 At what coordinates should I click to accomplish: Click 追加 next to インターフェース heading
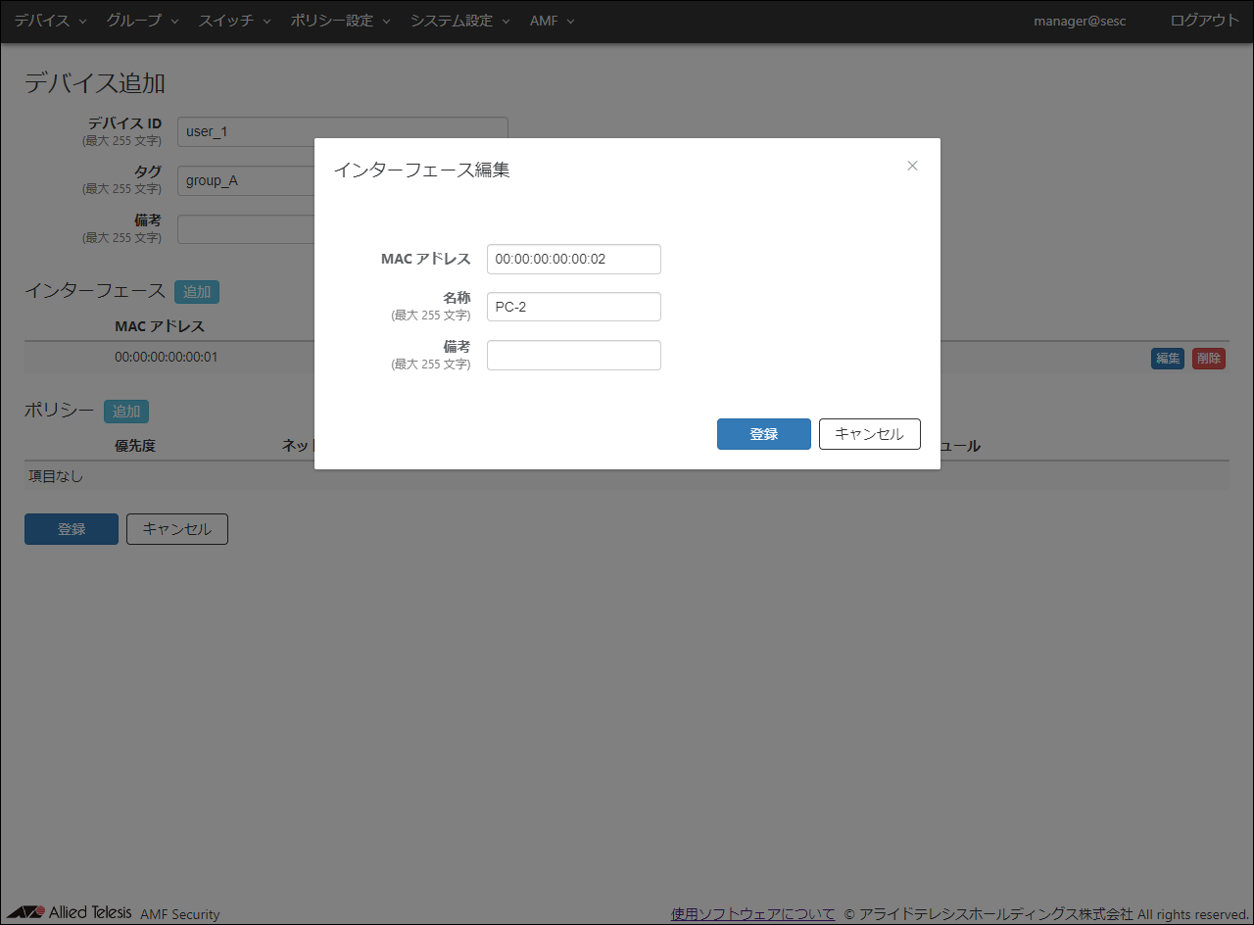pos(197,291)
